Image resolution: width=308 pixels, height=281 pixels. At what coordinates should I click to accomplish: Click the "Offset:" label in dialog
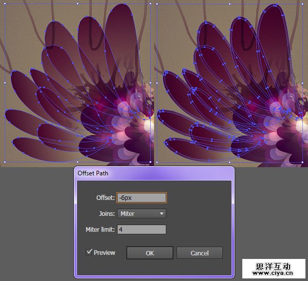tap(104, 197)
